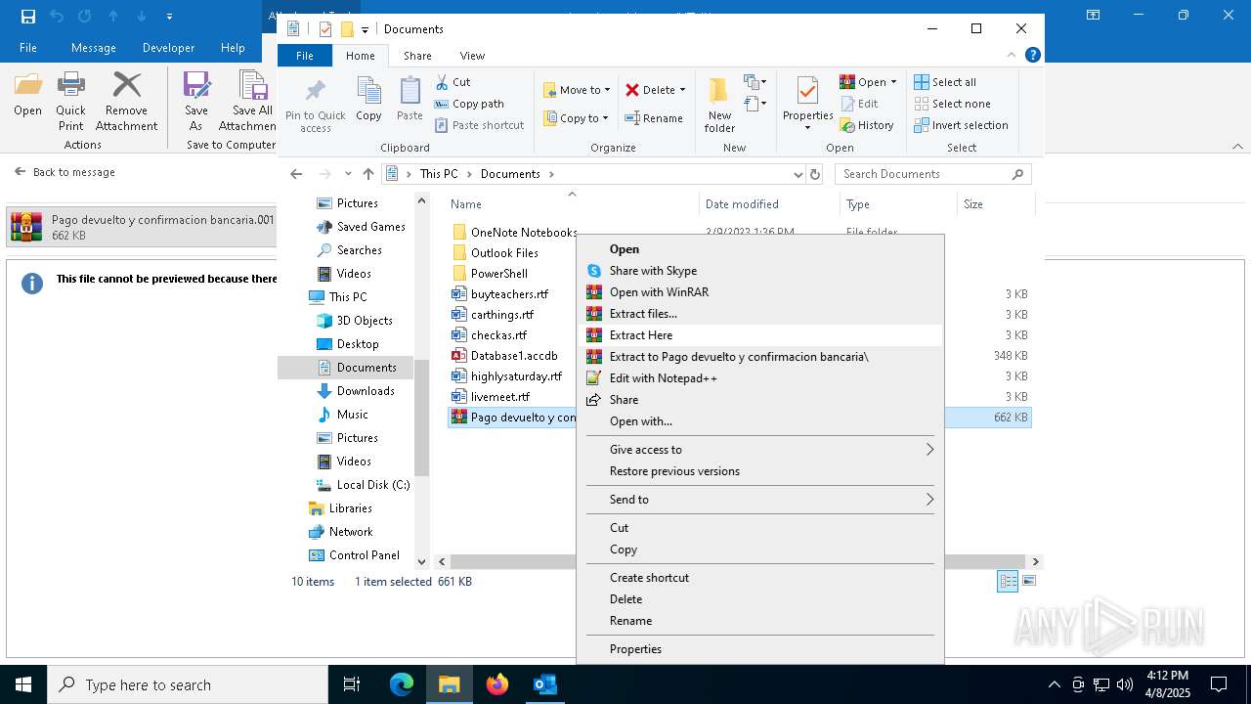
Task: Click the Cut scissors button
Action: [x=453, y=82]
